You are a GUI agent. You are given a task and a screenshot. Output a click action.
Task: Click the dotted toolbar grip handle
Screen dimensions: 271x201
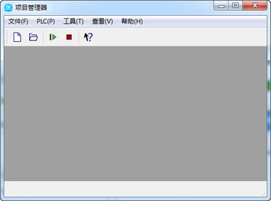(x=7, y=37)
